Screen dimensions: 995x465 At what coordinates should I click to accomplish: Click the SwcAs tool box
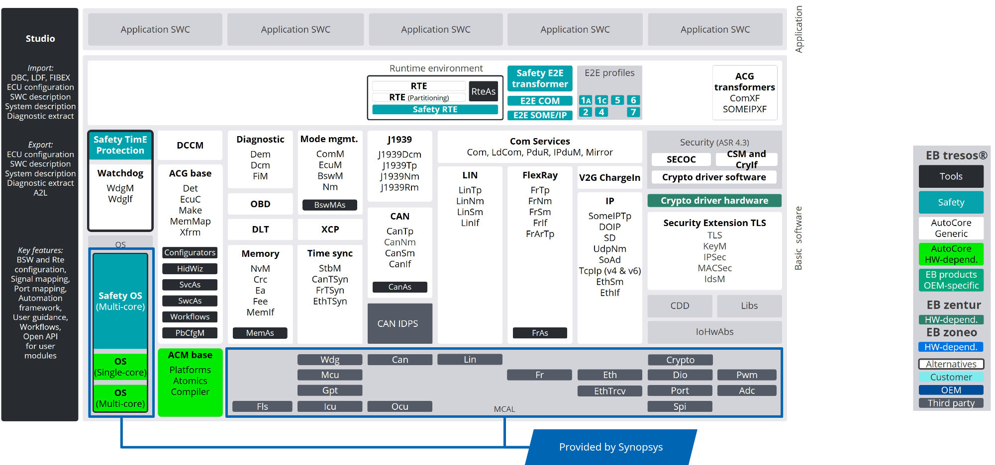(x=190, y=301)
